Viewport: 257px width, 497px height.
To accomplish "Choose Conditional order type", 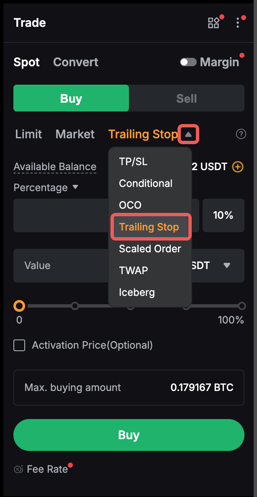I will 146,184.
